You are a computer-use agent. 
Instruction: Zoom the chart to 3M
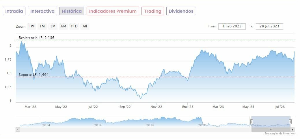(53, 26)
